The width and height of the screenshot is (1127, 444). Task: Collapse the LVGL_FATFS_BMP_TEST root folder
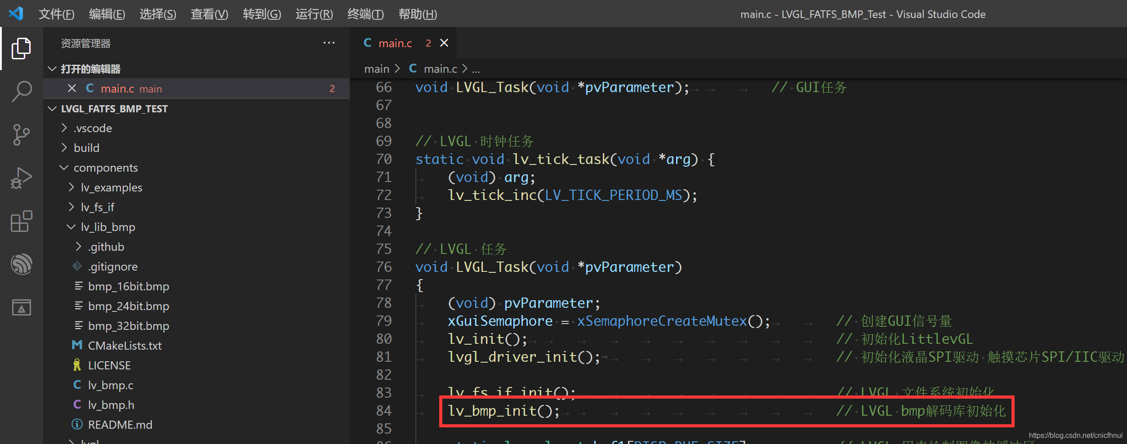coord(52,109)
